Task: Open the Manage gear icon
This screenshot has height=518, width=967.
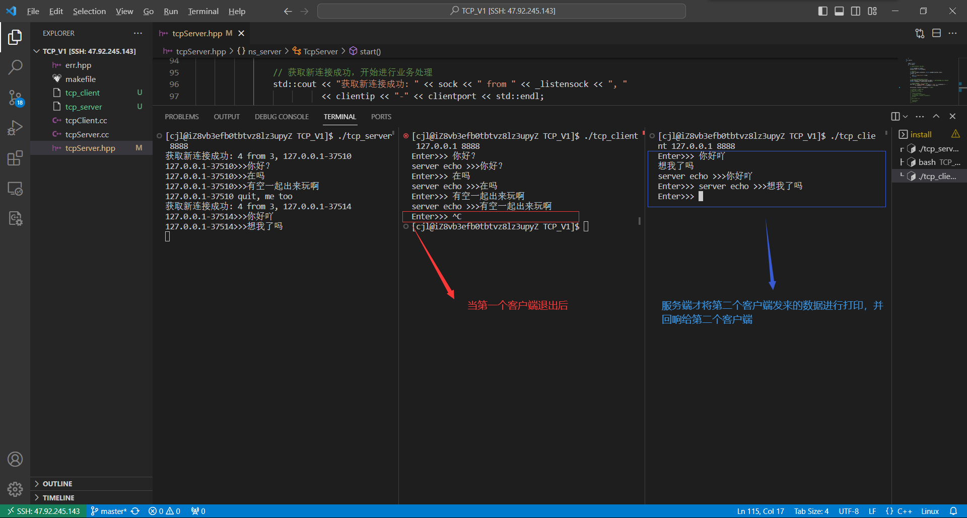Action: 15,489
